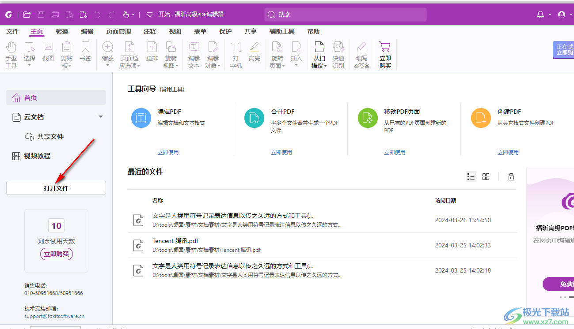
Task: Click the user account avatar icon
Action: pos(562,15)
